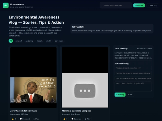Filter vlogs by the zero-waste tag
Image resolution: width=162 pixels, height=121 pixels.
tap(59, 41)
